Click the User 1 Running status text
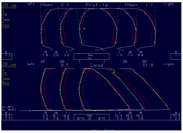This screenshot has width=183, height=133. [103, 130]
